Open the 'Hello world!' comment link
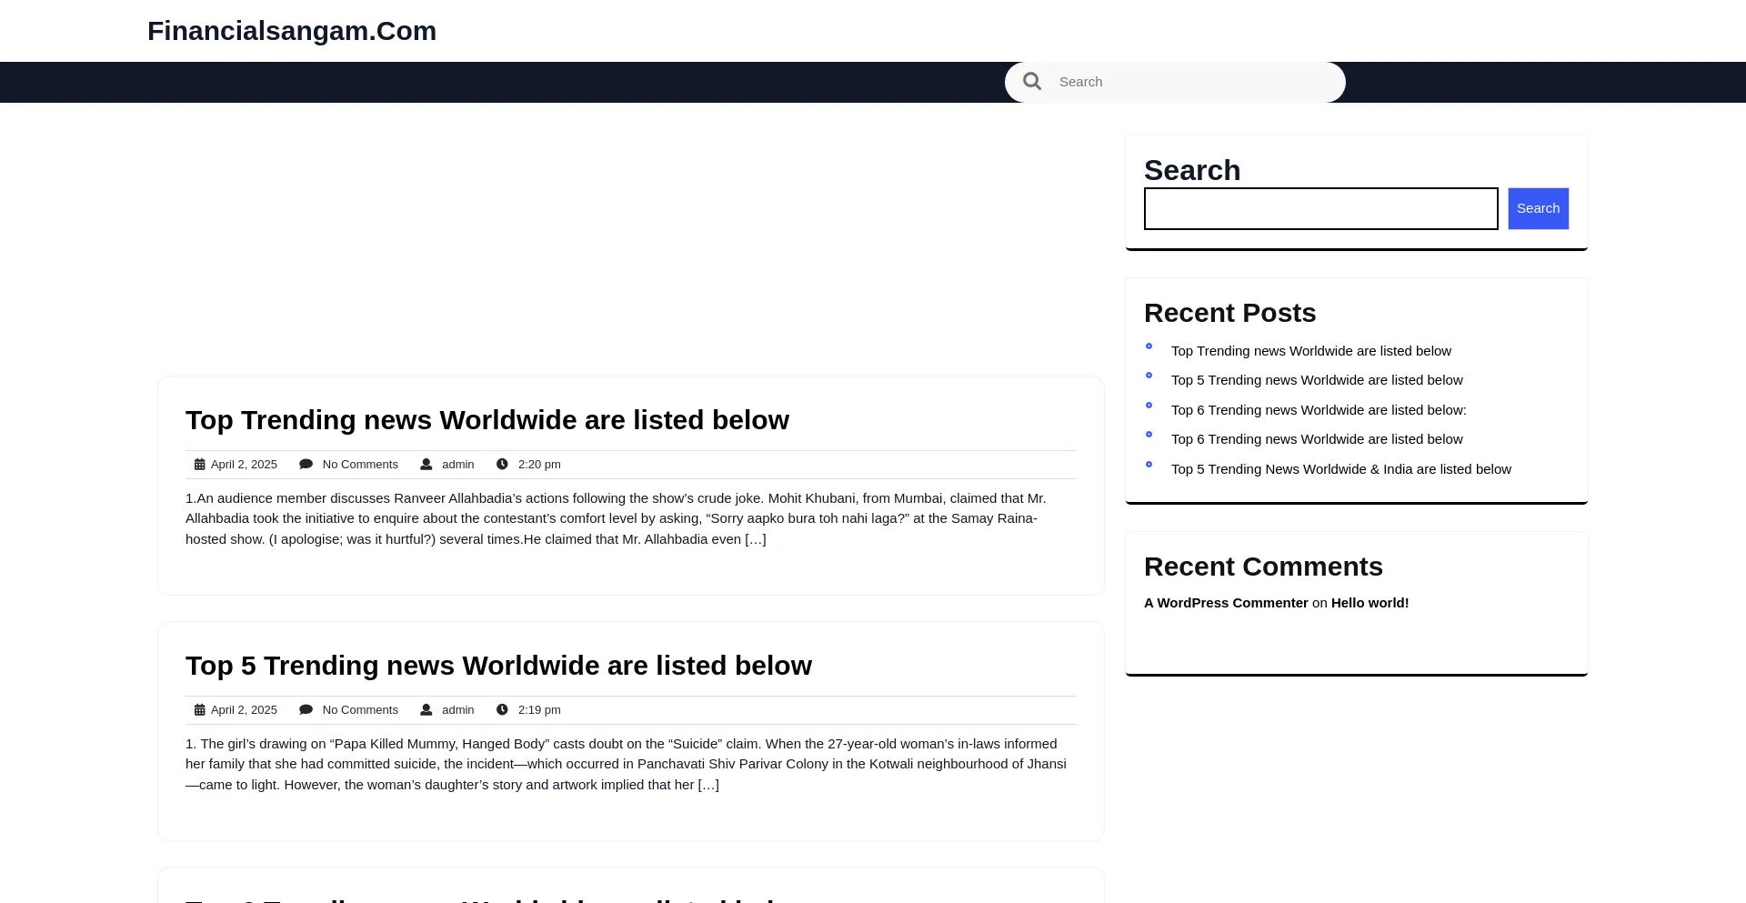 pyautogui.click(x=1370, y=603)
